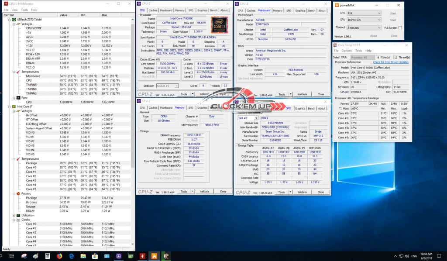Open Tools dropdown arrow in CPU-Z Memory window

[x=193, y=192]
